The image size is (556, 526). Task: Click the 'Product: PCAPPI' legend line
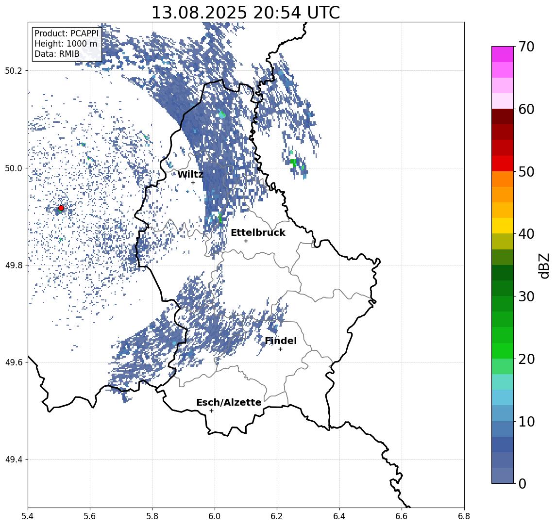(x=66, y=33)
